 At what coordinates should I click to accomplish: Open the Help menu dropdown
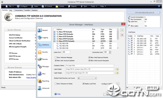(x=103, y=6)
